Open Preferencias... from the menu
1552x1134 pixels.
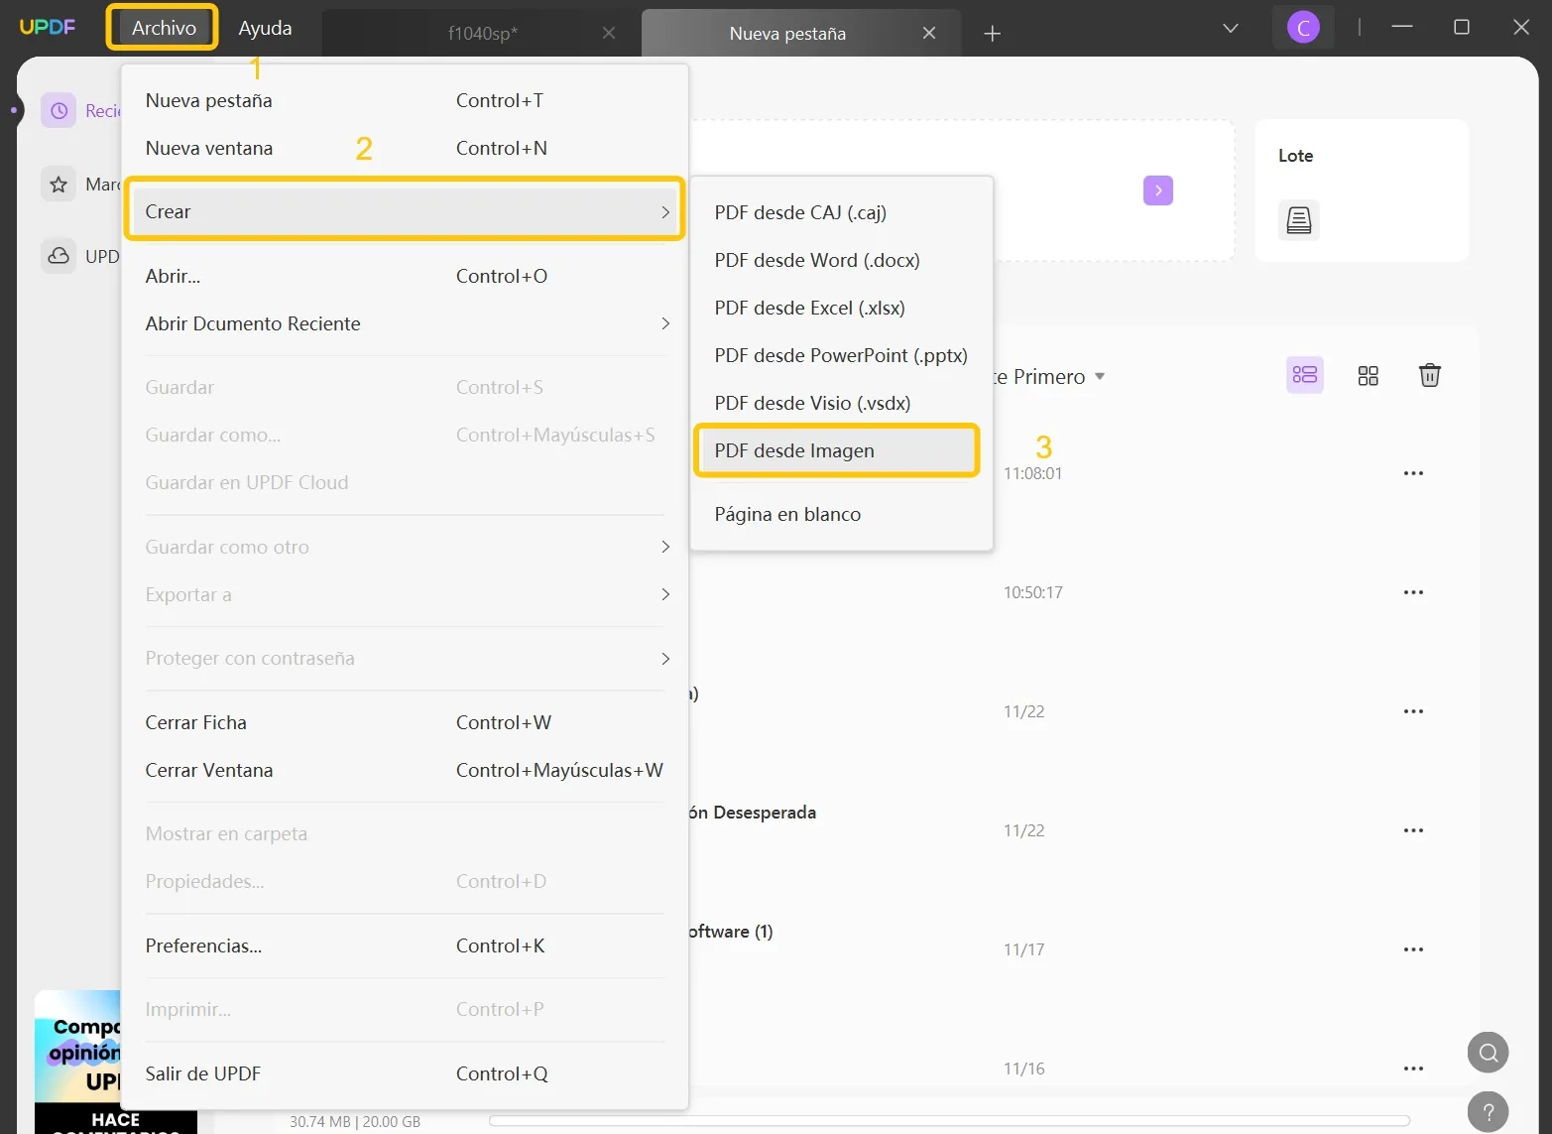[405, 945]
